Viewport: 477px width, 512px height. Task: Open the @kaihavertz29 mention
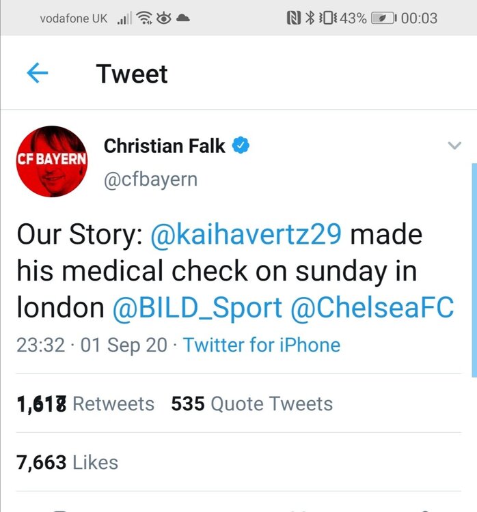(246, 234)
